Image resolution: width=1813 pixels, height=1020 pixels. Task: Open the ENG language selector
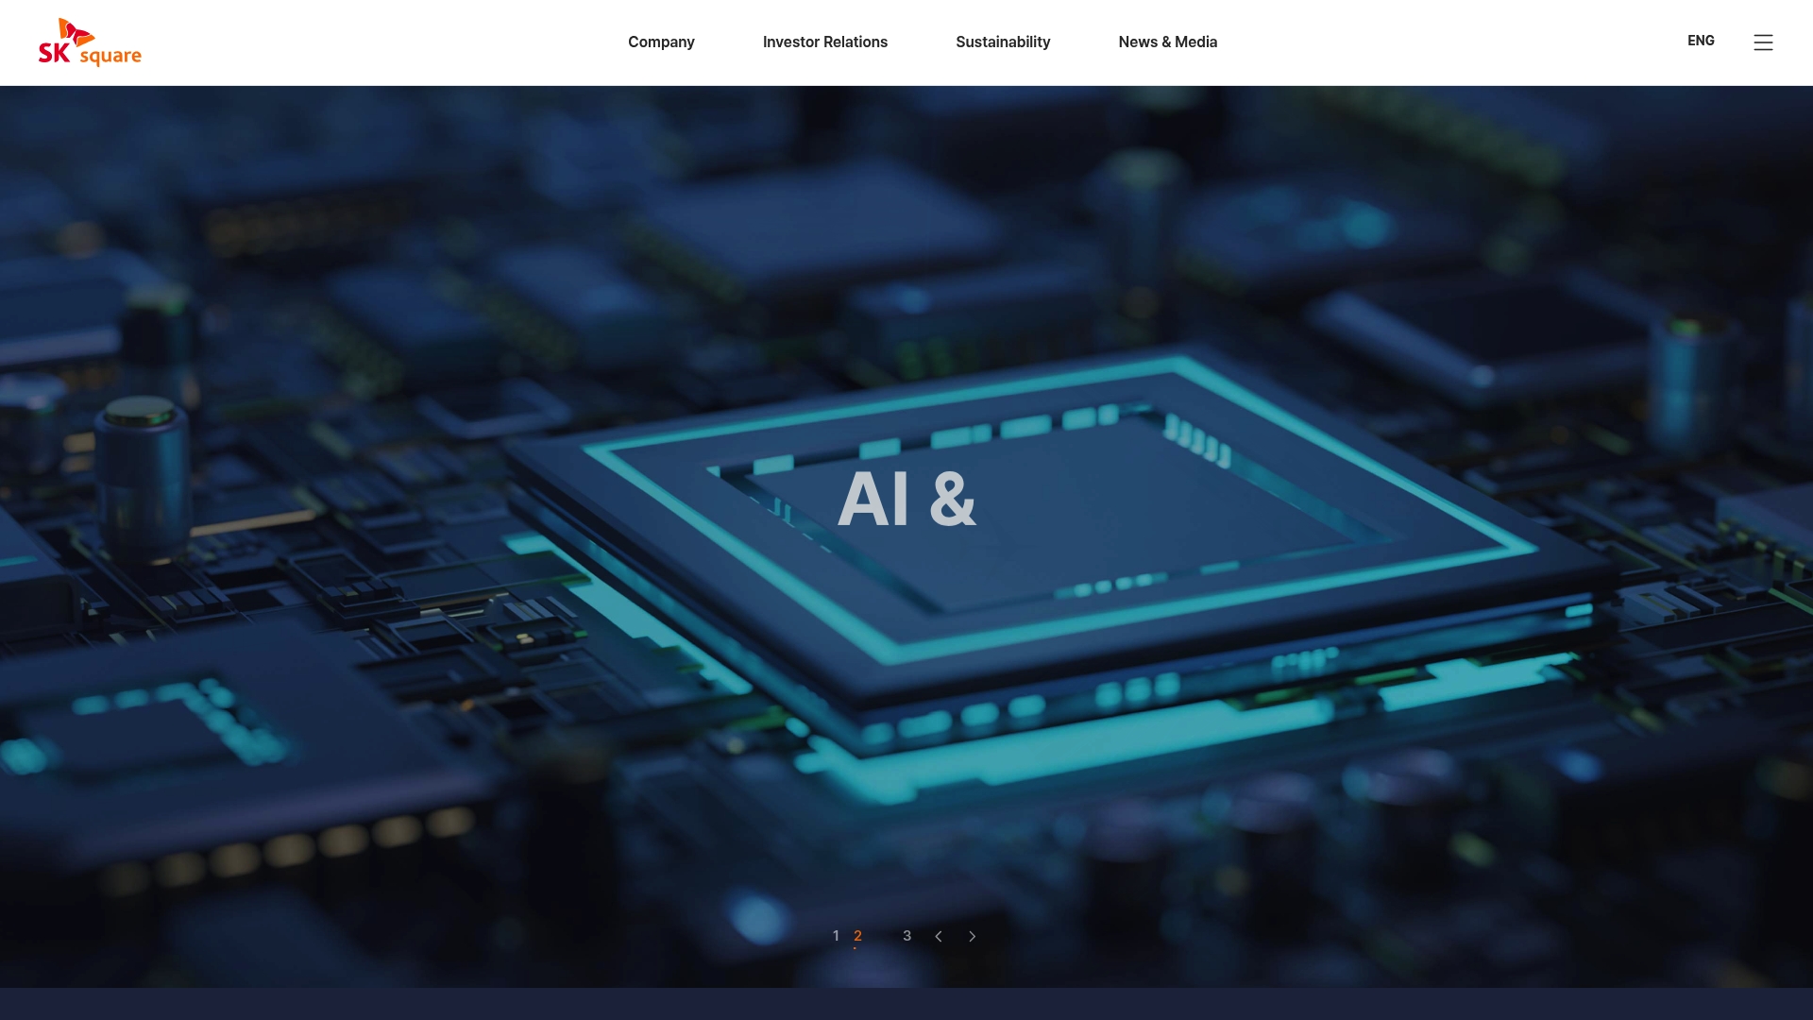1701,41
